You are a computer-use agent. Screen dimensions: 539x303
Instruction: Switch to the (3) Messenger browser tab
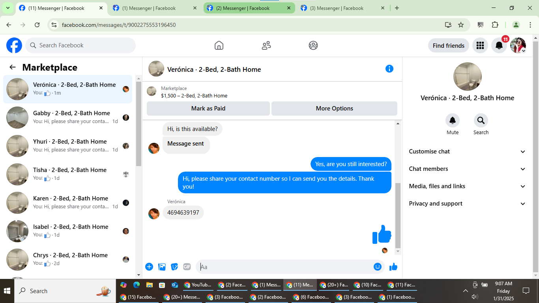tap(342, 8)
